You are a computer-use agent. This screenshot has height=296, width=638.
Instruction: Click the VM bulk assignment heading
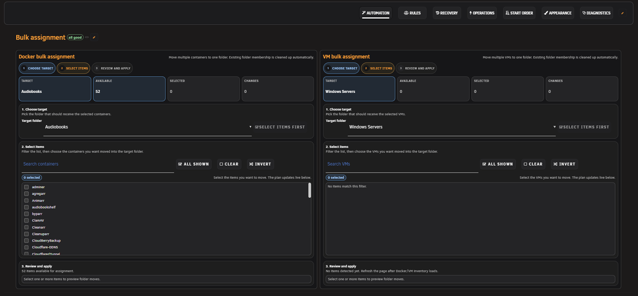[346, 57]
